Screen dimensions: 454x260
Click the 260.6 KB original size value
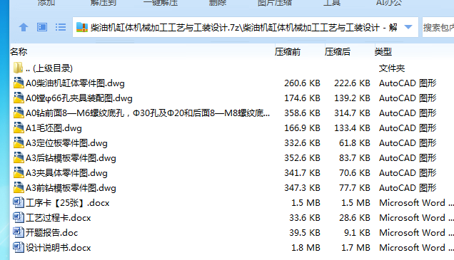point(302,83)
